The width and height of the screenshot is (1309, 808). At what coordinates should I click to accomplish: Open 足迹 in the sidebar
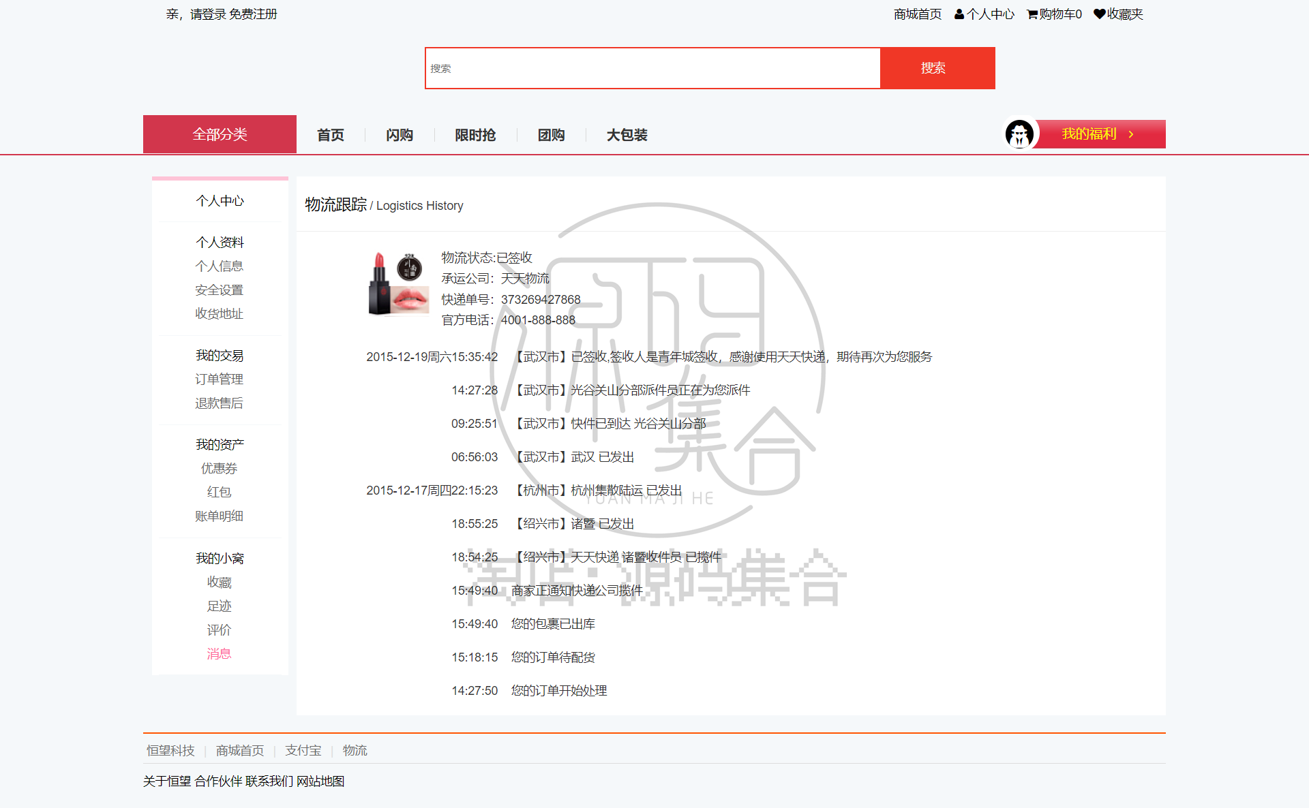coord(220,606)
